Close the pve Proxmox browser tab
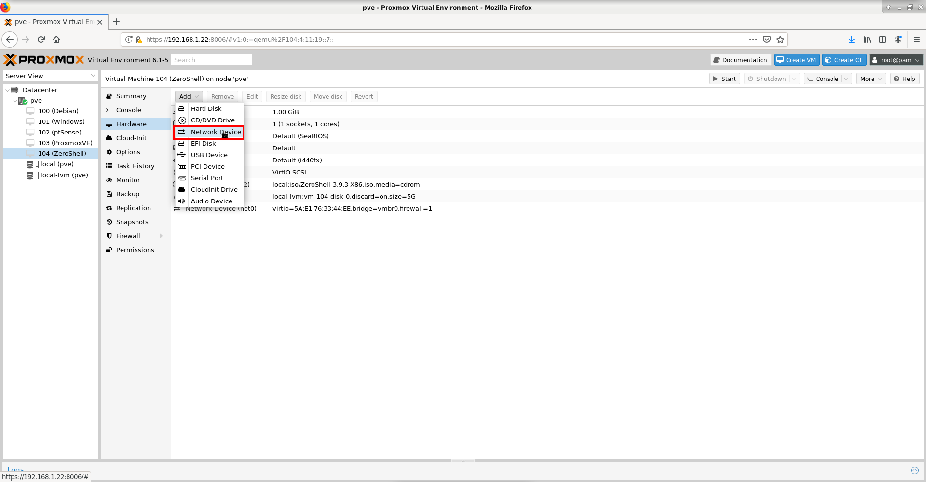 coord(100,22)
